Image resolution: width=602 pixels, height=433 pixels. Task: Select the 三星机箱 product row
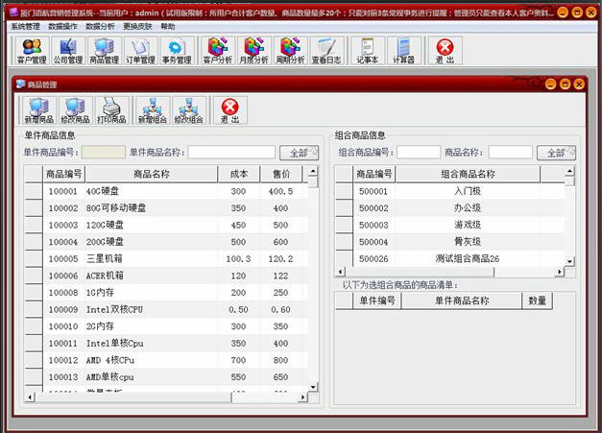pos(176,258)
